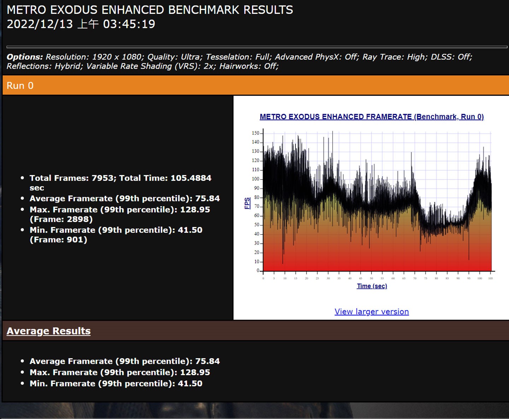Click the chart title link for Benchmark Run 0
This screenshot has width=509, height=419.
(x=371, y=117)
